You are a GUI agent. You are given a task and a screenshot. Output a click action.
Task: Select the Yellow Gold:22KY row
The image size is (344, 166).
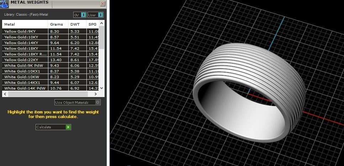coord(51,60)
